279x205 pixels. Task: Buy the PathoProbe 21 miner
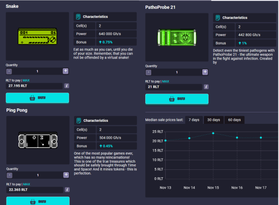coord(177,99)
